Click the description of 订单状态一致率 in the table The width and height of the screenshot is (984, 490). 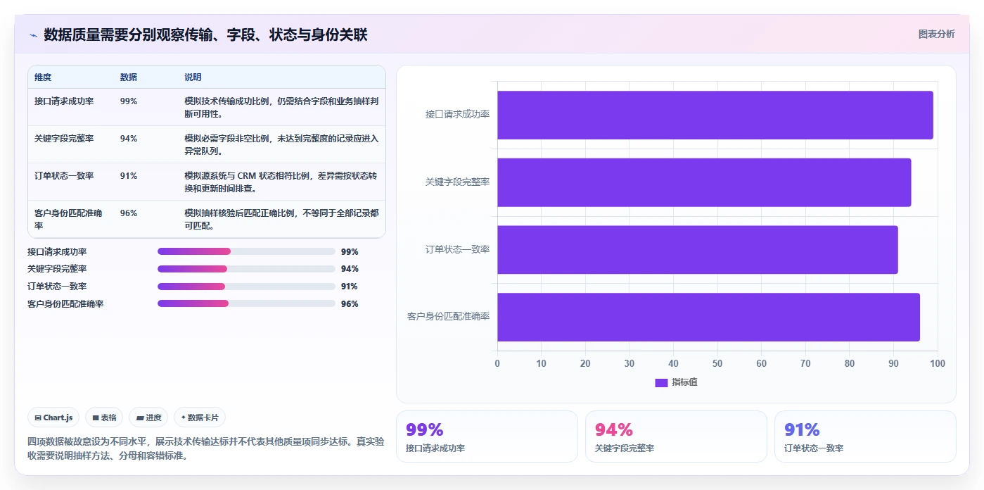(x=281, y=182)
